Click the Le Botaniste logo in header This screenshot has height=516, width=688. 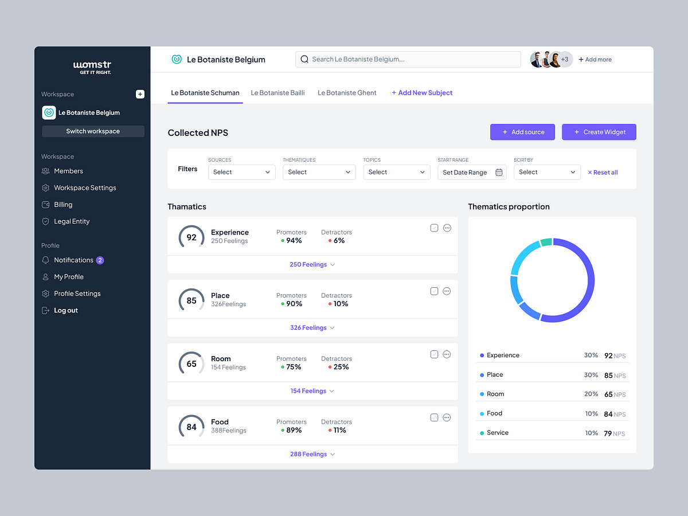coord(177,59)
